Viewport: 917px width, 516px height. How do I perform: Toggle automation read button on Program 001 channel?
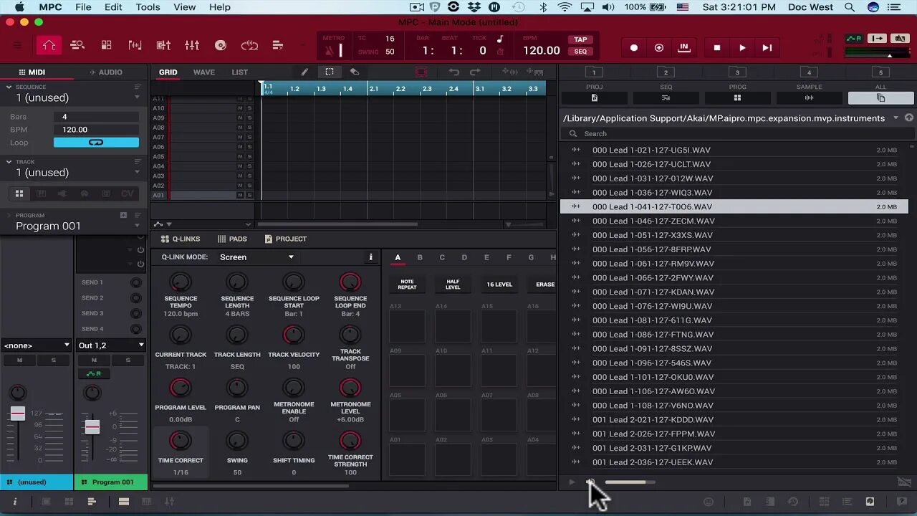pyautogui.click(x=94, y=374)
